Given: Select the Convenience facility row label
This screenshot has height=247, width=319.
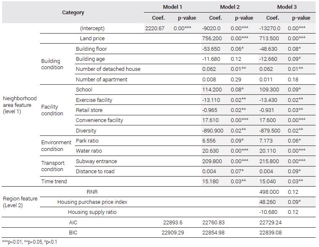Looking at the screenshot, I should click(99, 120).
